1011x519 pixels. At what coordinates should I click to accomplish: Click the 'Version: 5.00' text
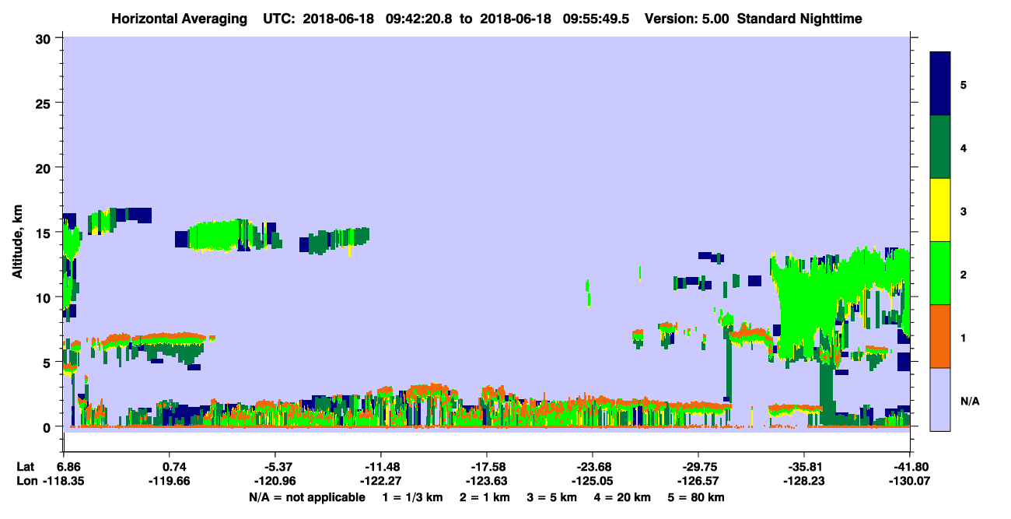coord(687,19)
